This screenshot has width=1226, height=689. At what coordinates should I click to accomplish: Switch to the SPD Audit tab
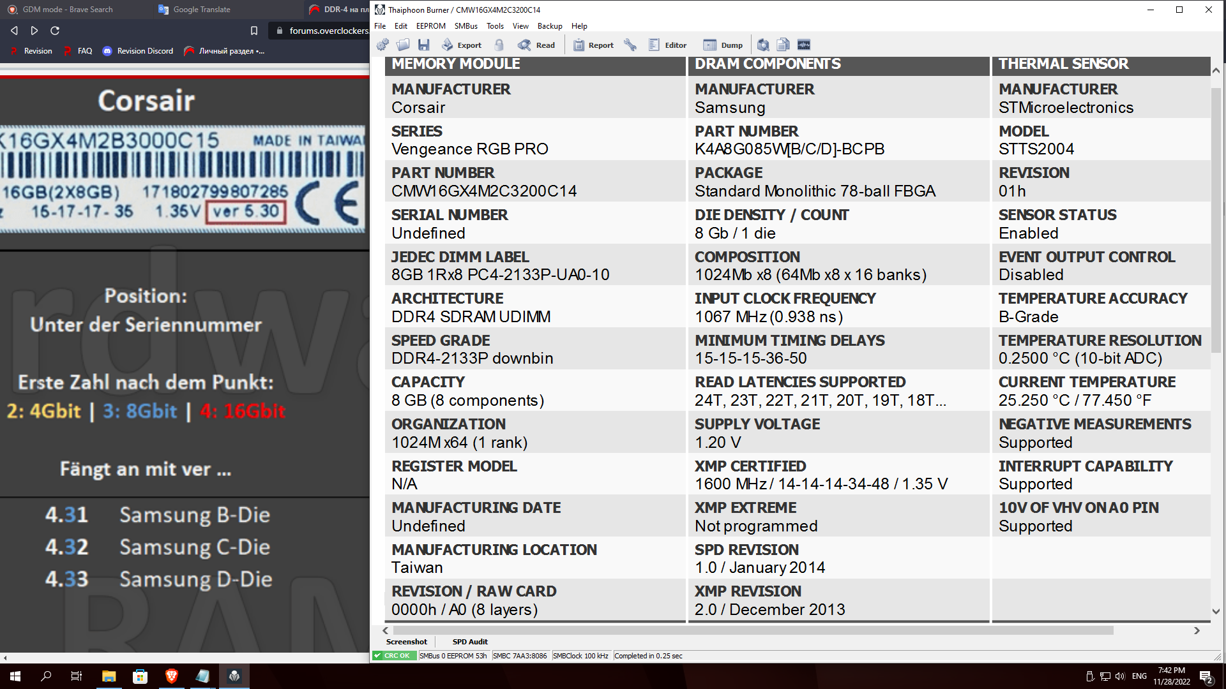(470, 642)
